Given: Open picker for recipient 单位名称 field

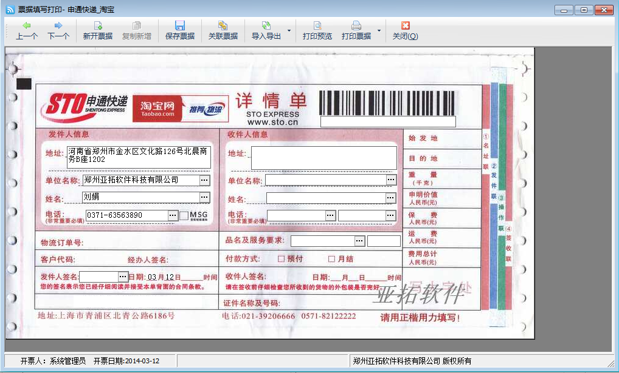Looking at the screenshot, I should [391, 180].
